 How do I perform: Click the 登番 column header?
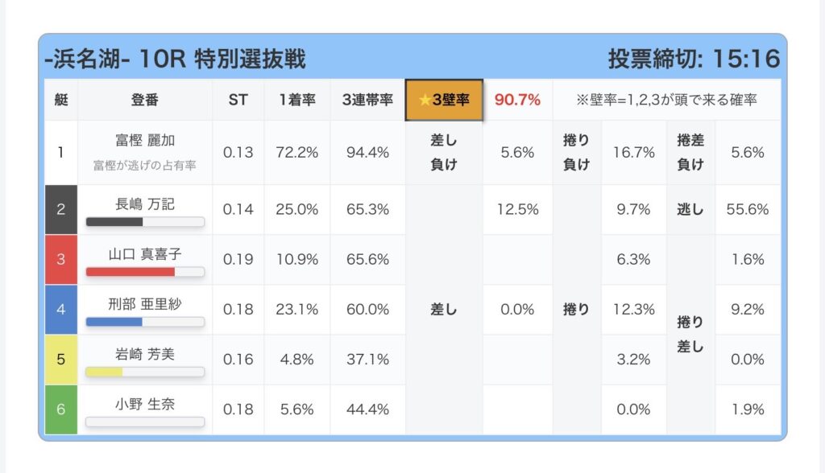[145, 100]
